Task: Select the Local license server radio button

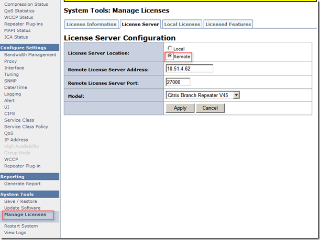Action: click(x=170, y=48)
